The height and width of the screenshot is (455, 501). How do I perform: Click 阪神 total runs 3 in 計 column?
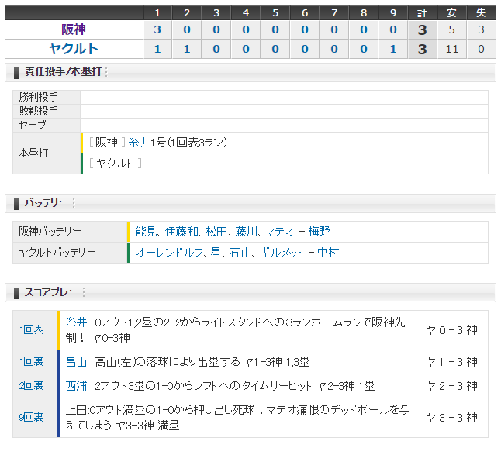pos(423,29)
